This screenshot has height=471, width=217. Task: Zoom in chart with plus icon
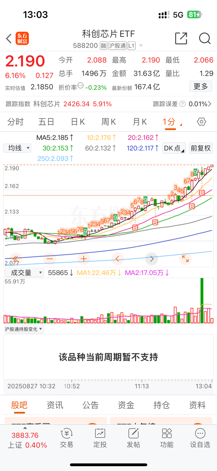tap(84, 259)
